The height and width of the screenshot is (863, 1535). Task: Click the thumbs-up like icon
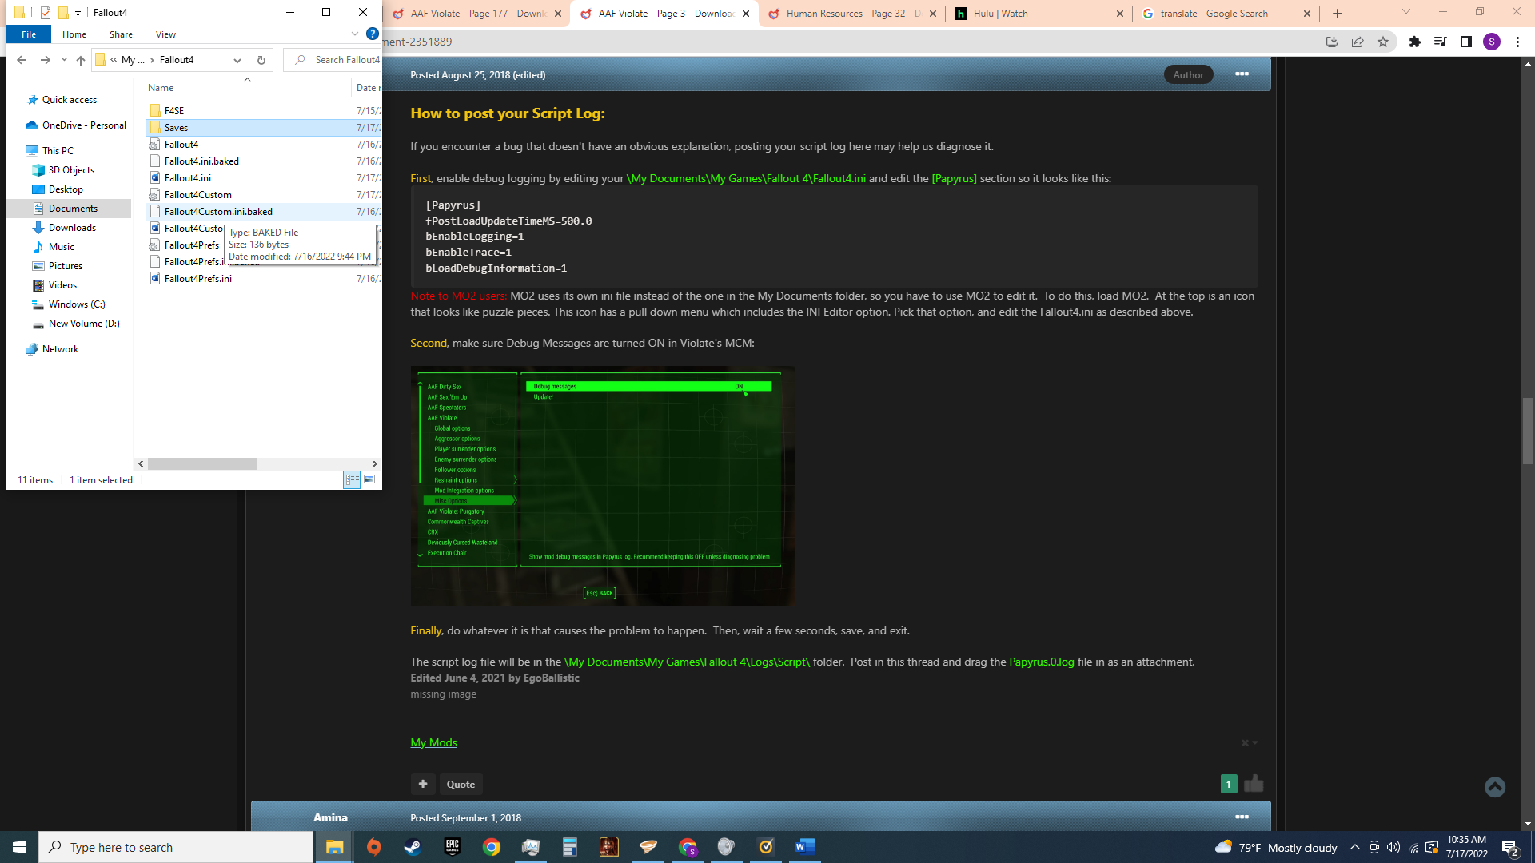tap(1254, 784)
